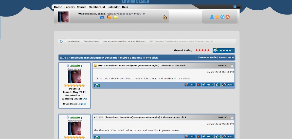Delete post #2 with red X
This screenshot has height=139, width=292.
tap(199, 136)
